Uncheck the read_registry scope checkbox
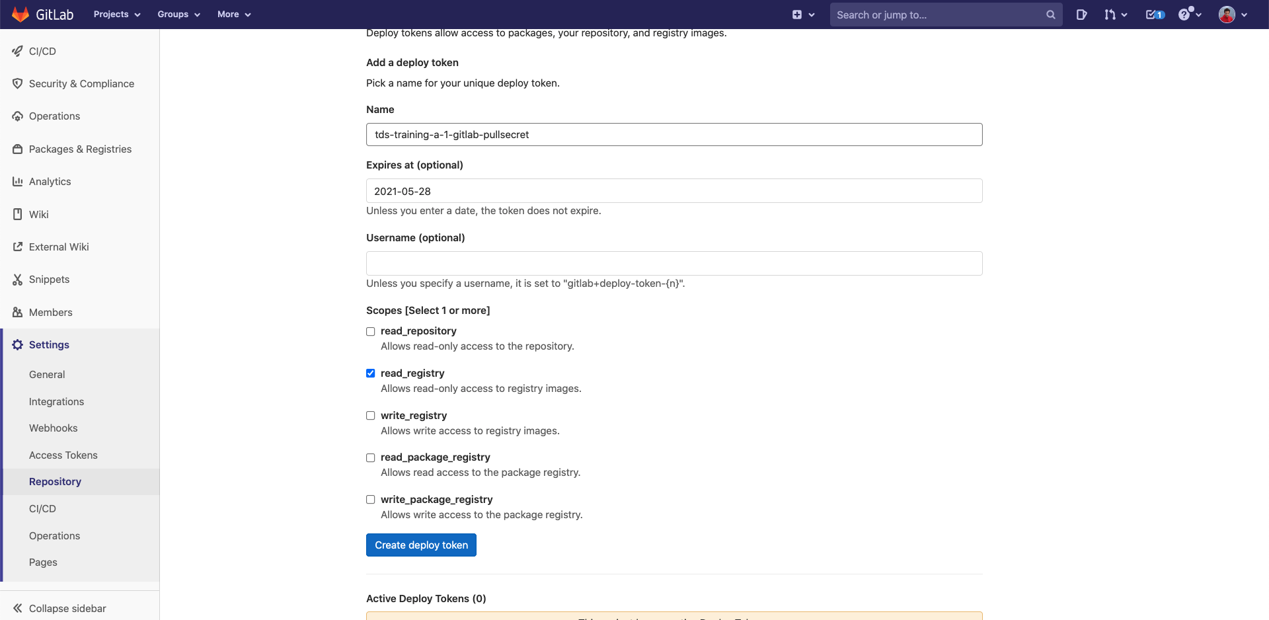Screen dimensions: 1269x620 [x=371, y=373]
